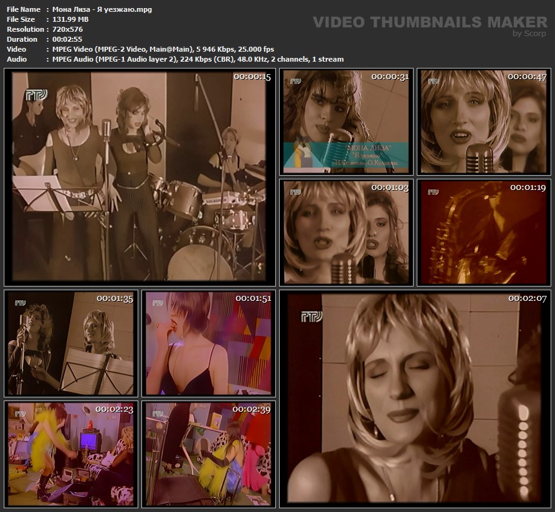Image resolution: width=555 pixels, height=512 pixels.
Task: Click the channel logo in the 00:00:15 thumbnail
Action: point(36,95)
